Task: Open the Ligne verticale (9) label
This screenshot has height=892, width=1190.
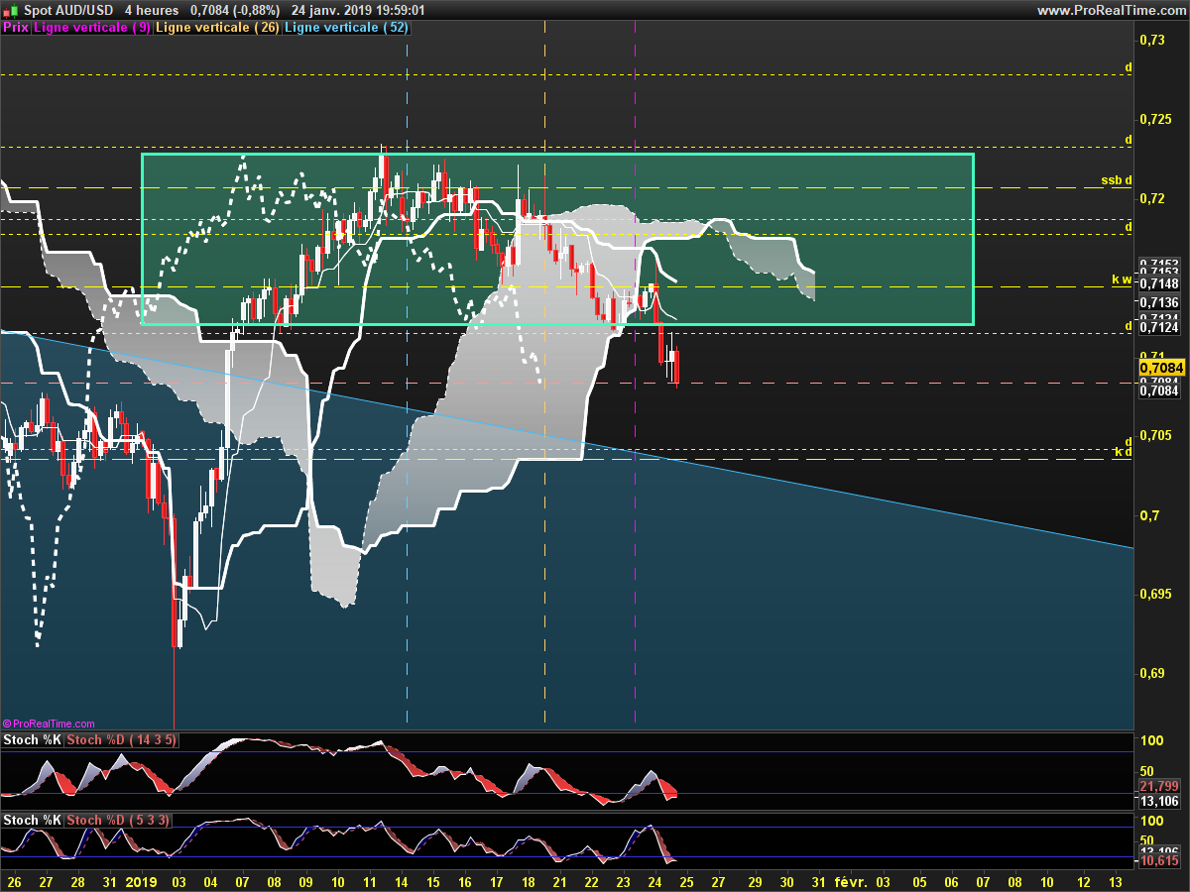Action: [x=92, y=28]
